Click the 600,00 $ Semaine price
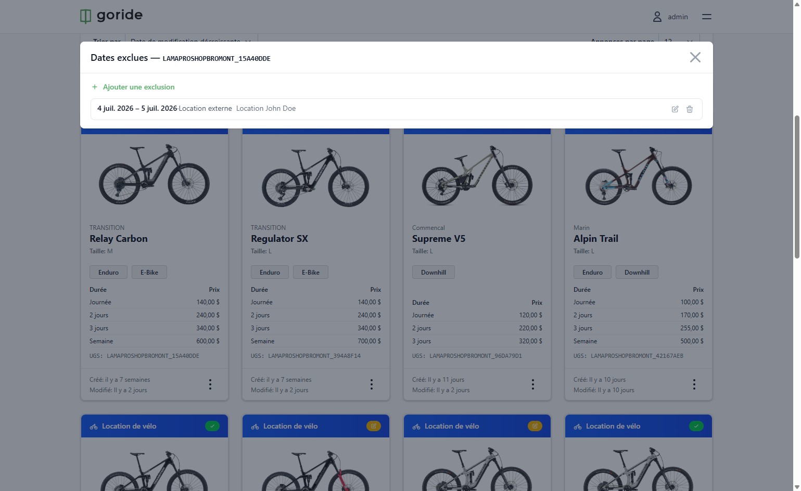This screenshot has width=801, height=491. (208, 341)
